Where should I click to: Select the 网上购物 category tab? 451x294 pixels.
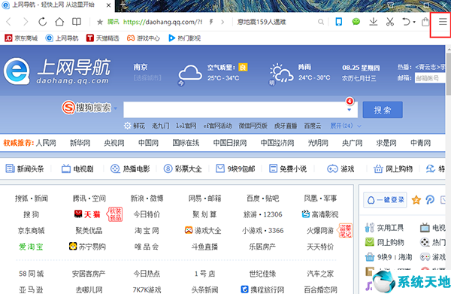point(393,168)
